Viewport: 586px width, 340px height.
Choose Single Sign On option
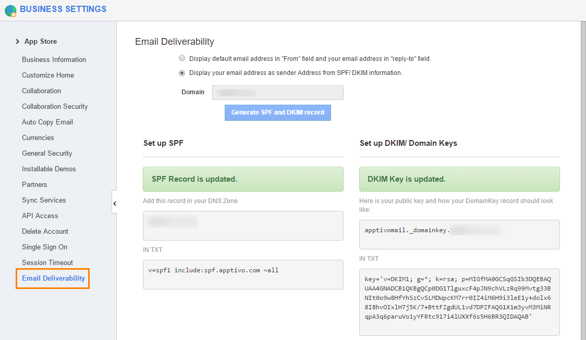45,247
